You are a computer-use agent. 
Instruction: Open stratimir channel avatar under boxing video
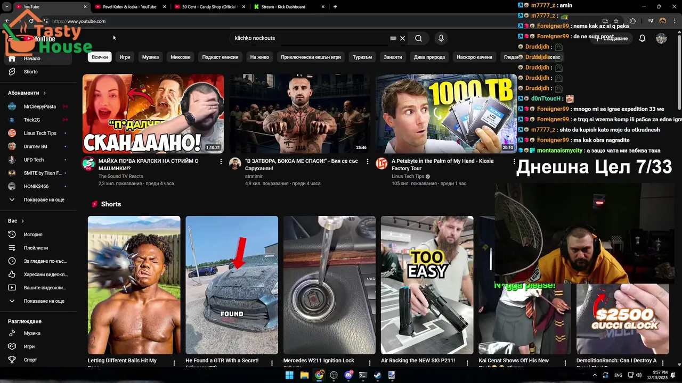[235, 163]
